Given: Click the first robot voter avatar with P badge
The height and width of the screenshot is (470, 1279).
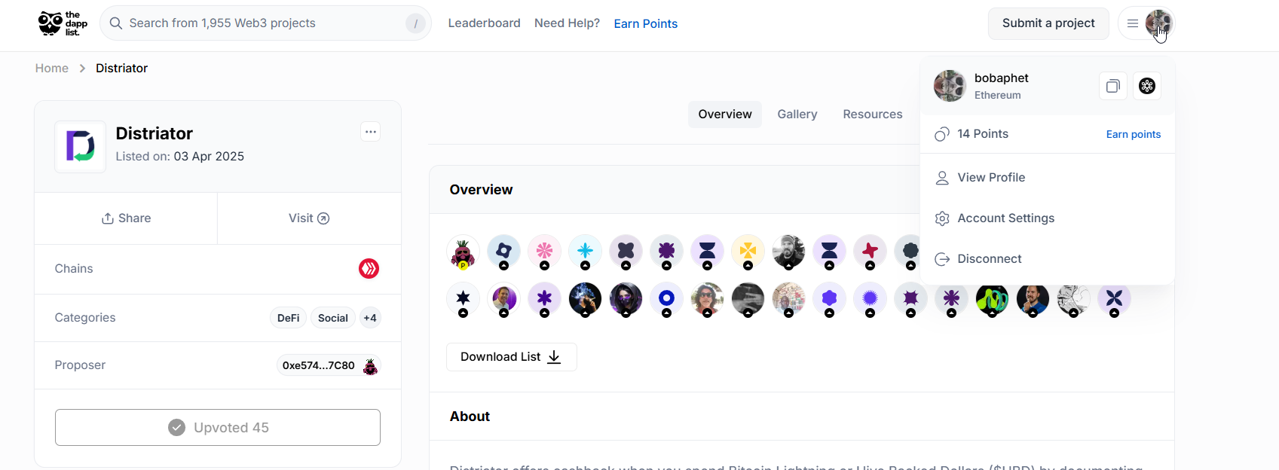Looking at the screenshot, I should [463, 251].
